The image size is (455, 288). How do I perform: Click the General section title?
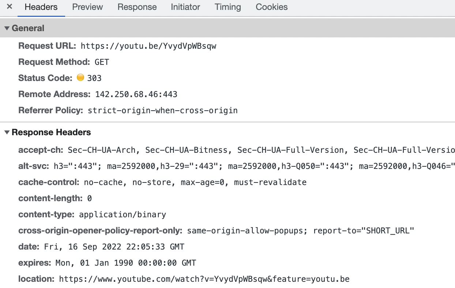(x=28, y=28)
